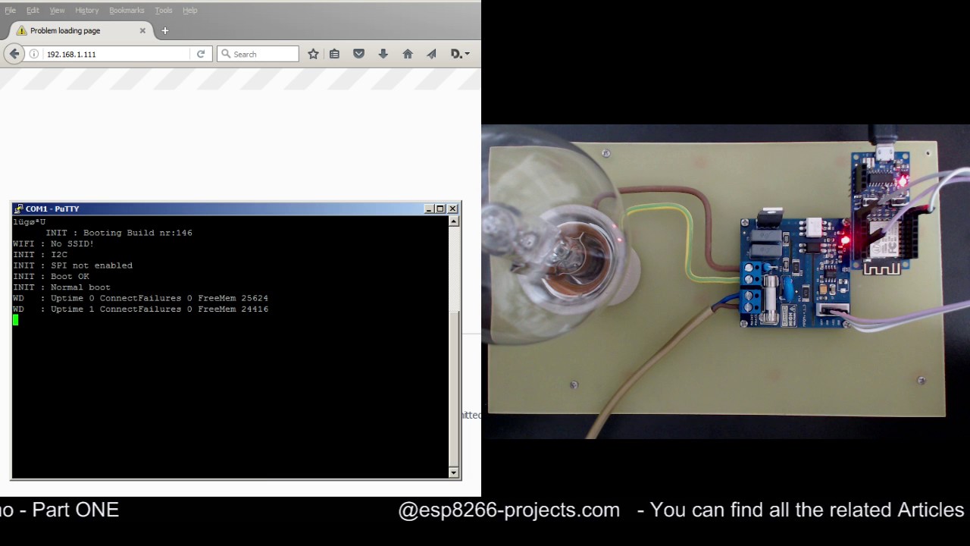Open a new browser tab

165,31
